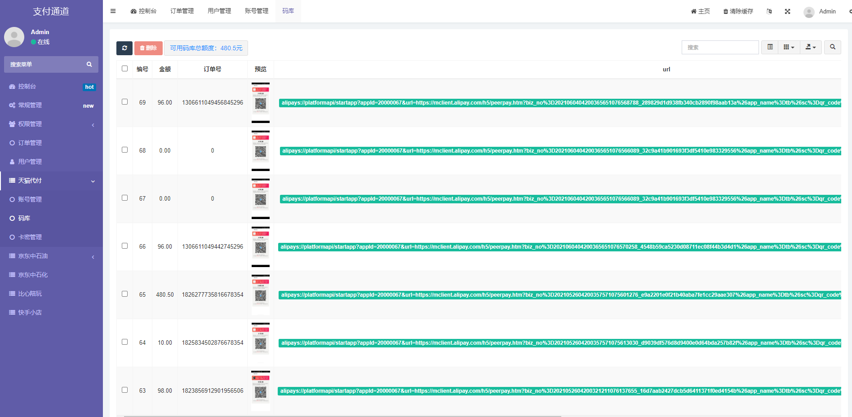Select the checkbox for row 65
This screenshot has height=417, width=852.
coord(124,294)
